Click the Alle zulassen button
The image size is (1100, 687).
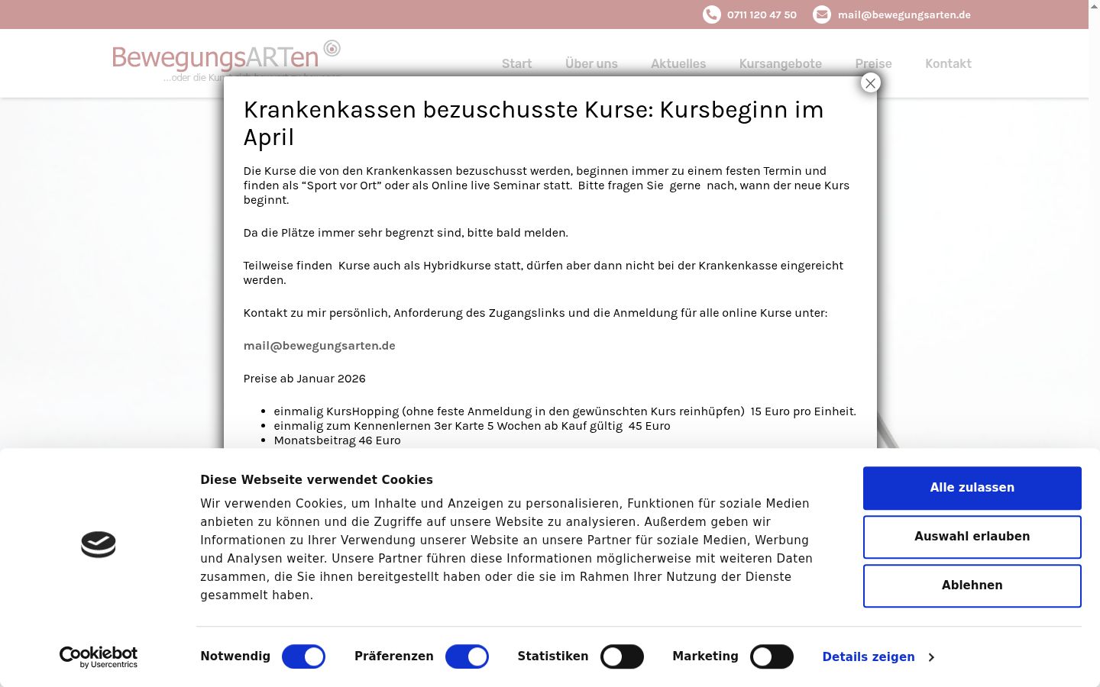[x=972, y=488]
